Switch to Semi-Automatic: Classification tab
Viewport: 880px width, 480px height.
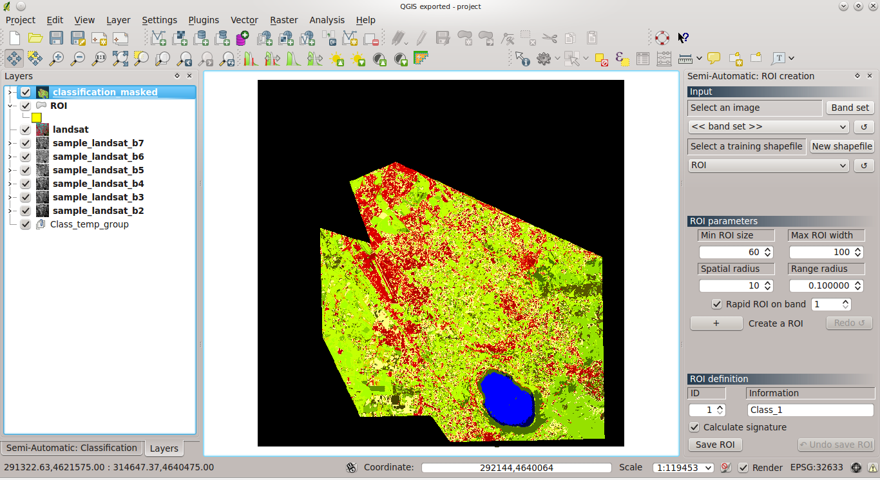(x=72, y=448)
